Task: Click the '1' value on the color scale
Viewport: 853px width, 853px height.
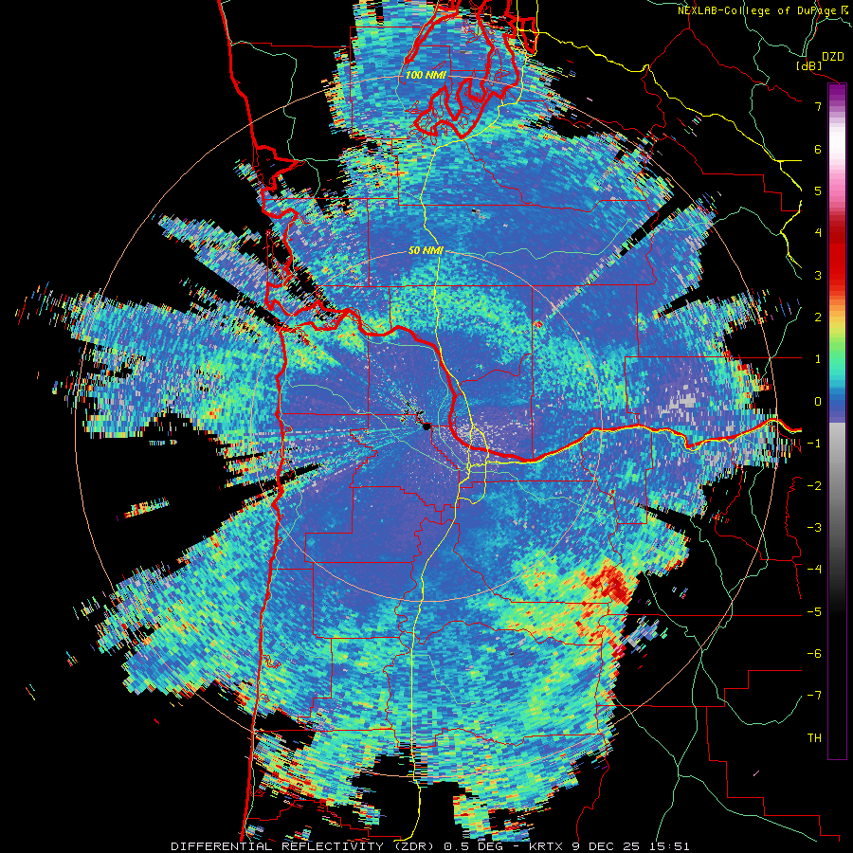Action: [x=818, y=359]
